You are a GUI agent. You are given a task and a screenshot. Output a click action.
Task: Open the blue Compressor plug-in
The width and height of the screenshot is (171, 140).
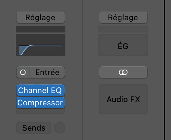41,103
